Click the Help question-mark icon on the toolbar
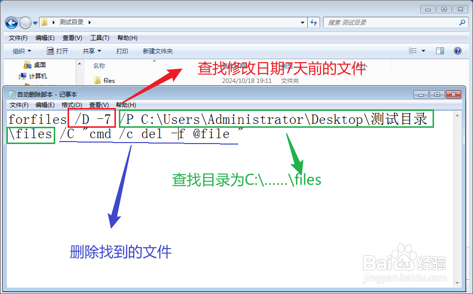The height and width of the screenshot is (294, 473). 457,50
